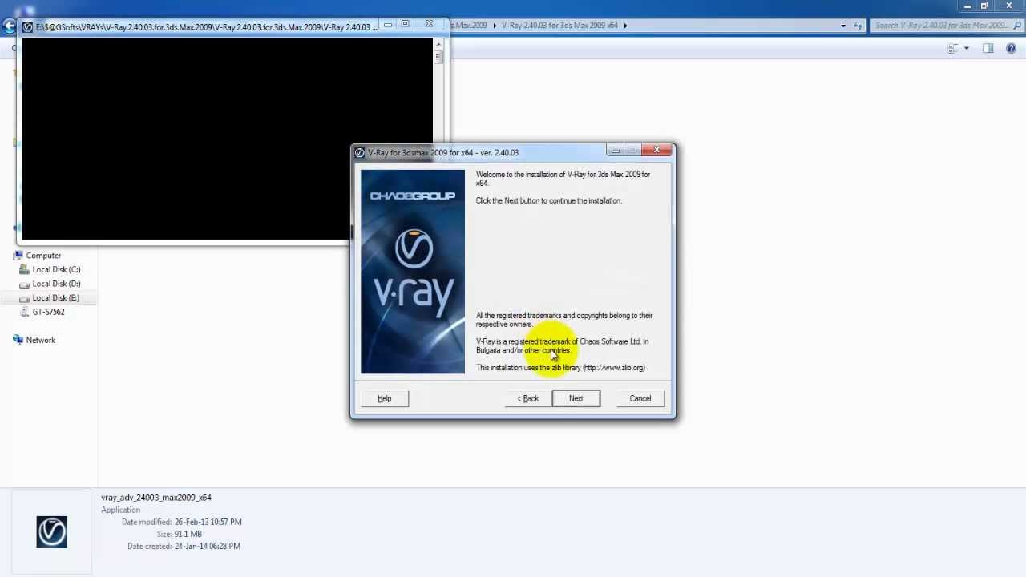Open the view options dropdown arrow
This screenshot has height=577, width=1026.
pyautogui.click(x=966, y=49)
